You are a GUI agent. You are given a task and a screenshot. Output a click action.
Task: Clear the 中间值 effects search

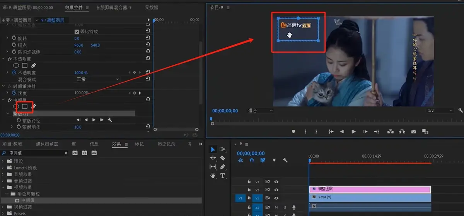tap(66, 153)
